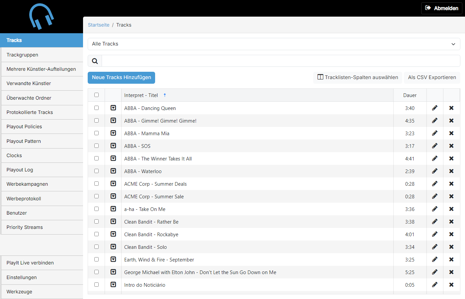Open the Clocks page
Viewport: 465px width, 299px height.
(x=42, y=155)
